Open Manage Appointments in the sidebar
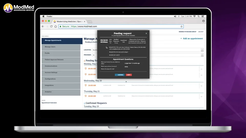Viewport: 246px width, 138px height. [x=62, y=41]
